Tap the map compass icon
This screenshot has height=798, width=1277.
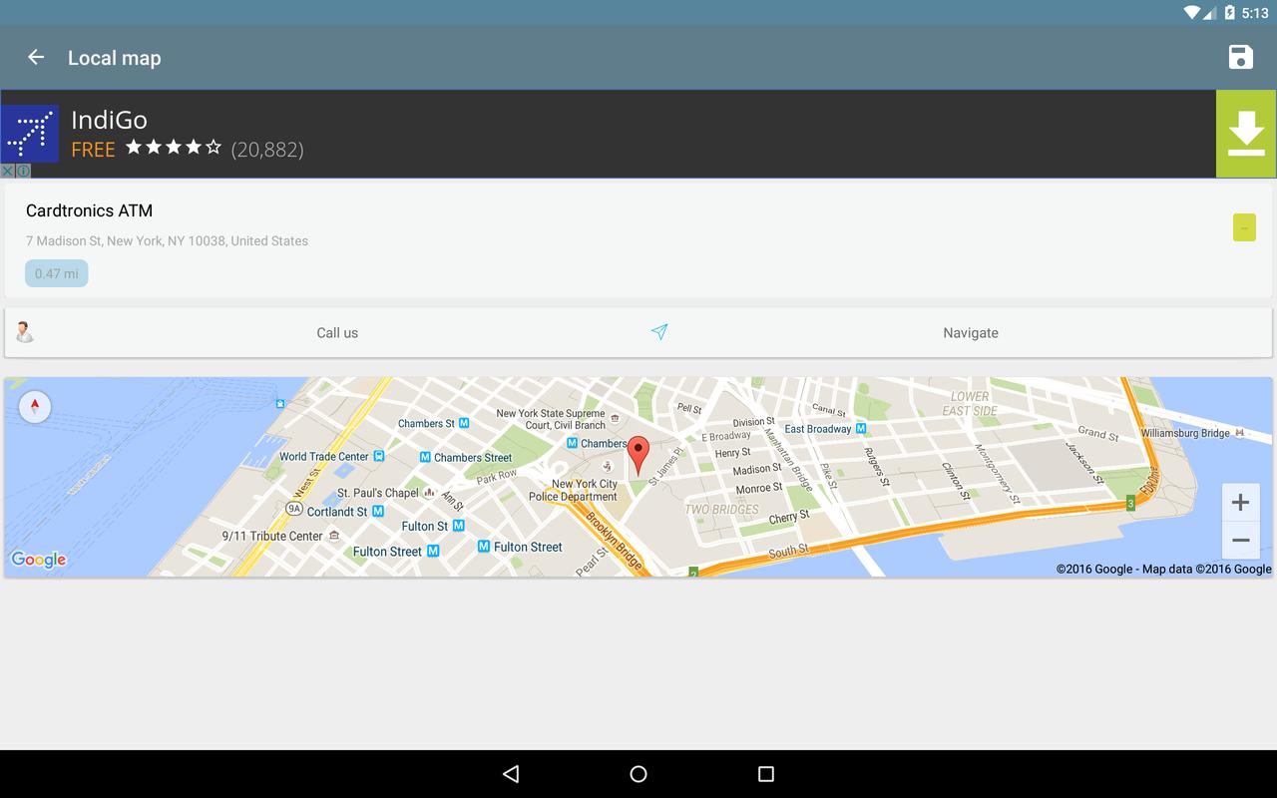coord(35,406)
